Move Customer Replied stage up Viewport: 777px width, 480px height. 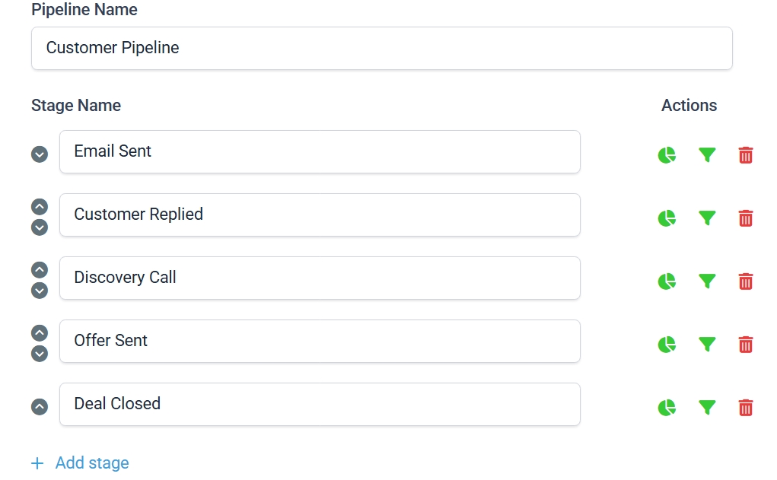(40, 207)
